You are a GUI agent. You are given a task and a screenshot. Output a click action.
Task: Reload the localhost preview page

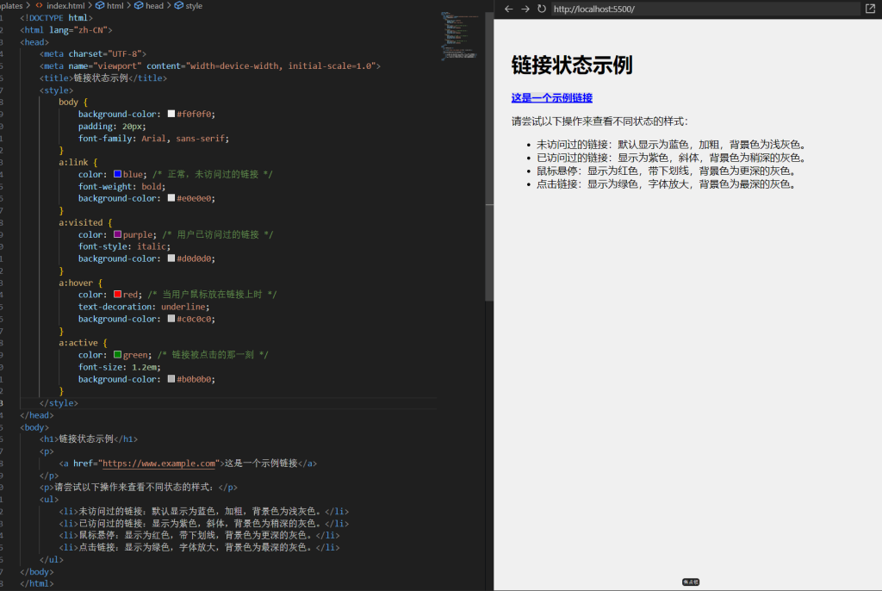point(541,9)
